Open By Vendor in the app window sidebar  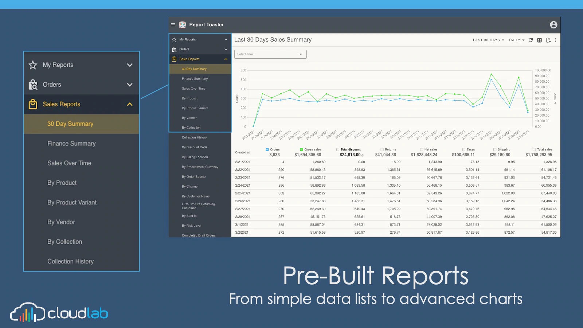[x=200, y=118]
